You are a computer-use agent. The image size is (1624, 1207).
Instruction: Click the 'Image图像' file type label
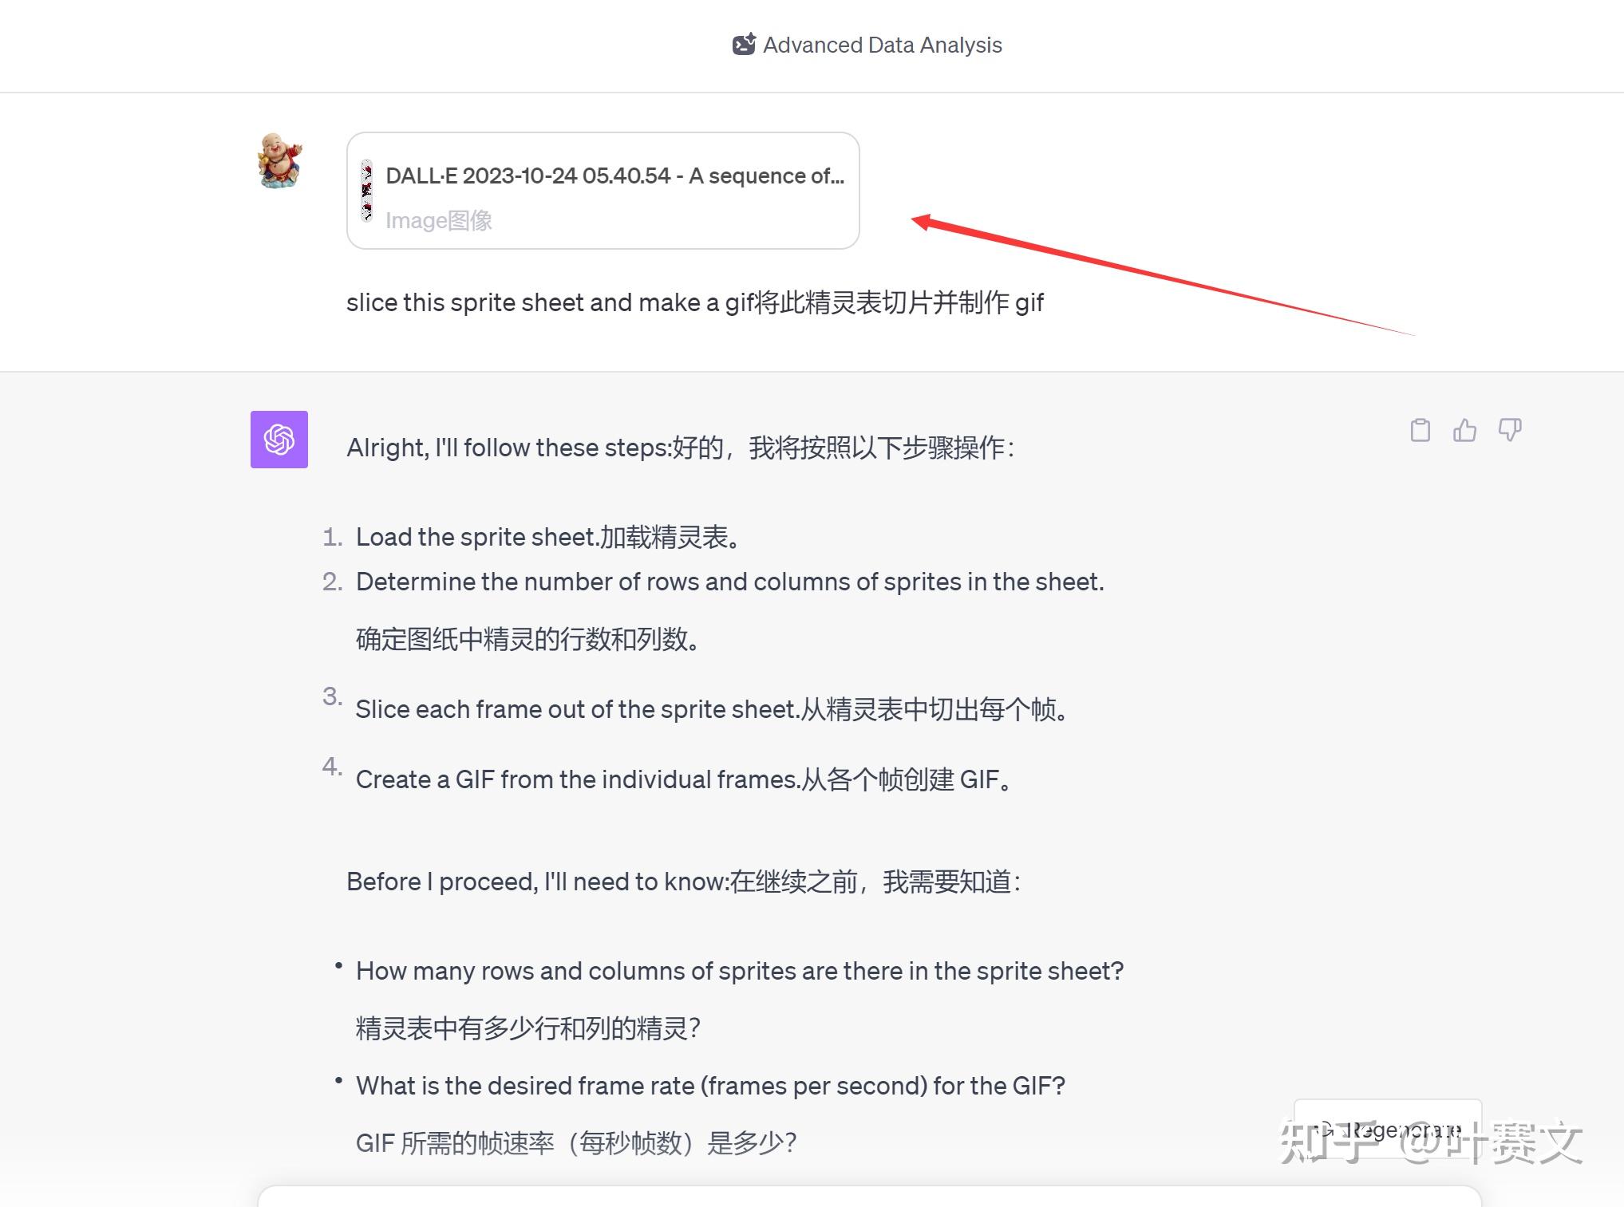point(439,220)
